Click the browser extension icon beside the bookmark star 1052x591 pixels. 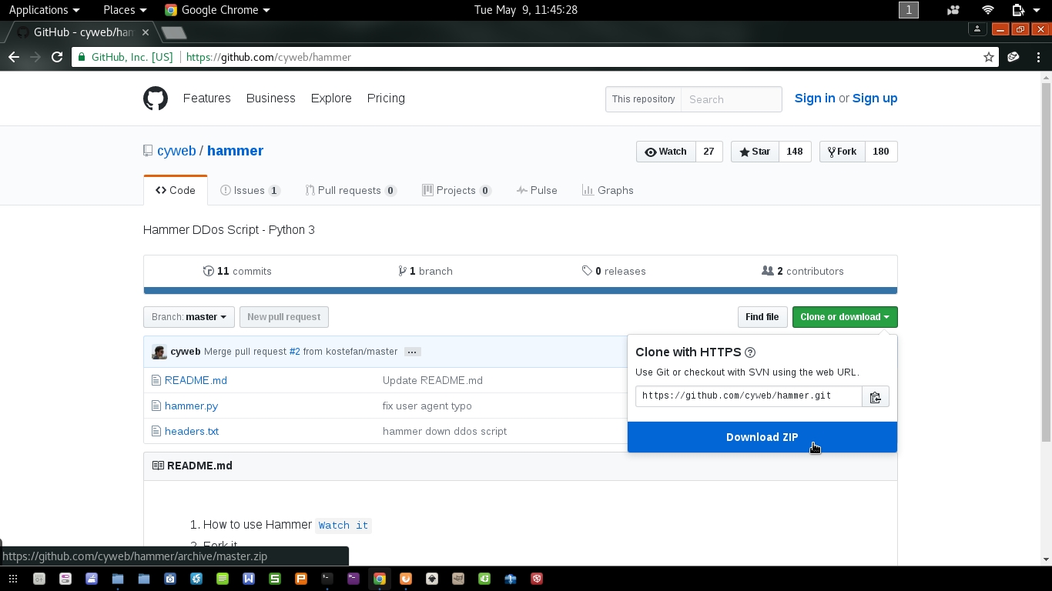click(1013, 57)
